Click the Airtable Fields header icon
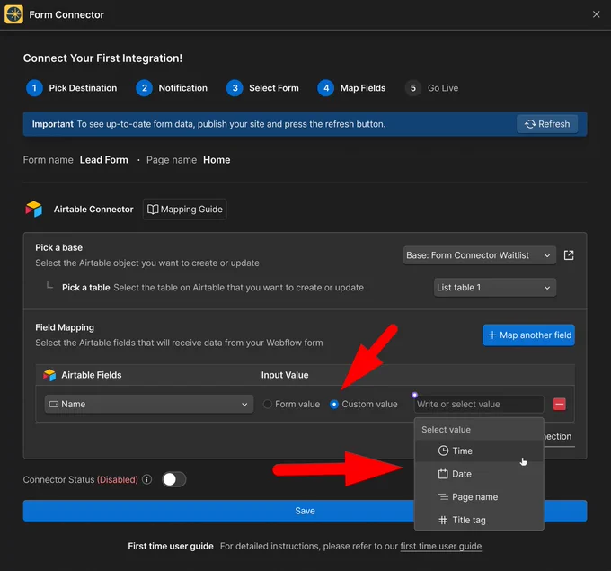 pyautogui.click(x=49, y=375)
